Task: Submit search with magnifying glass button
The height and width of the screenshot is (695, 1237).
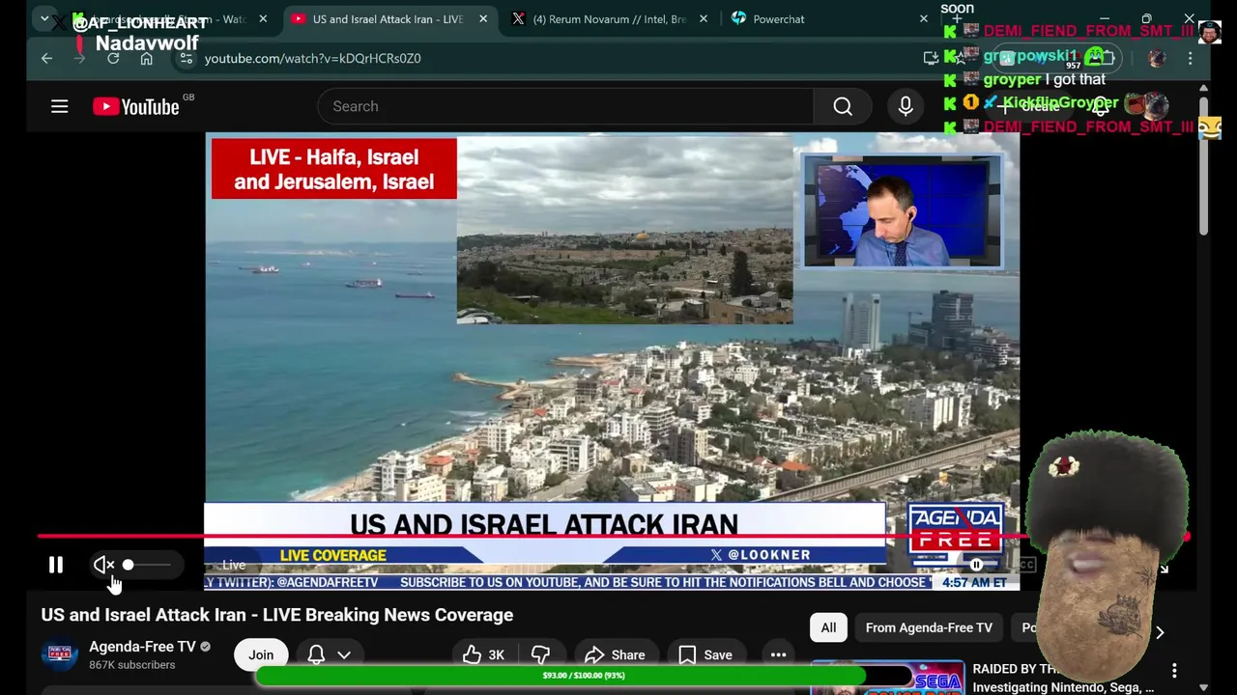Action: pos(843,106)
